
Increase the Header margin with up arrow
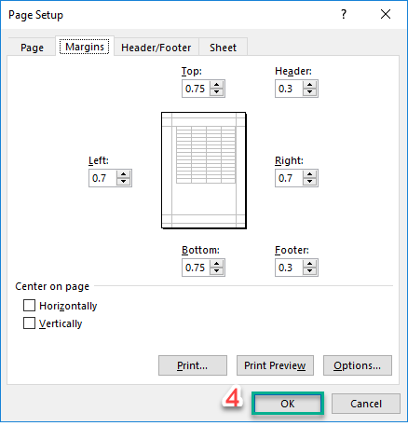(x=309, y=85)
